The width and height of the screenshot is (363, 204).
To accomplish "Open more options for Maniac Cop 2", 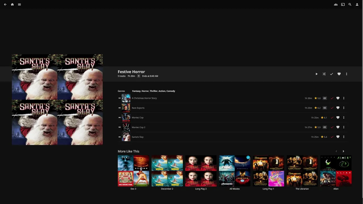I will coord(344,127).
